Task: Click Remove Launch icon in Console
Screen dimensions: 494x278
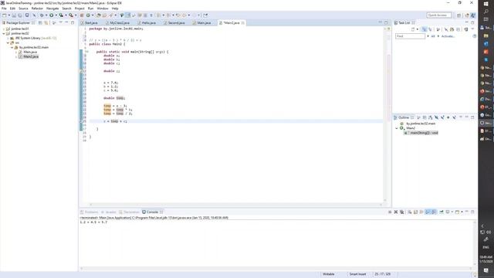Action: tap(396, 212)
